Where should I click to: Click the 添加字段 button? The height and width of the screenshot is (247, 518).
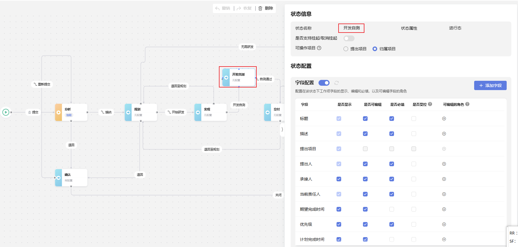pos(490,85)
